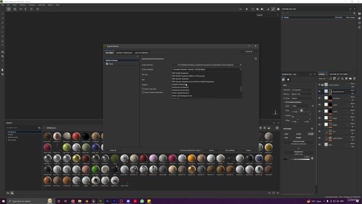Click the first Properties fill tab icon
Viewport: 362px width, 204px height.
283,79
